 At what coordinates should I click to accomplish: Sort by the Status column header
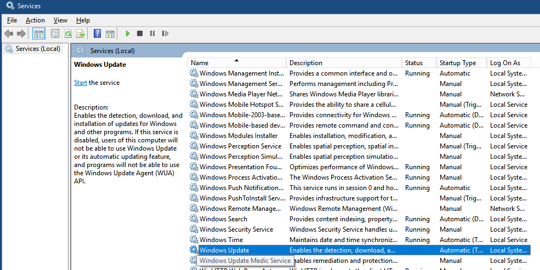[419, 63]
